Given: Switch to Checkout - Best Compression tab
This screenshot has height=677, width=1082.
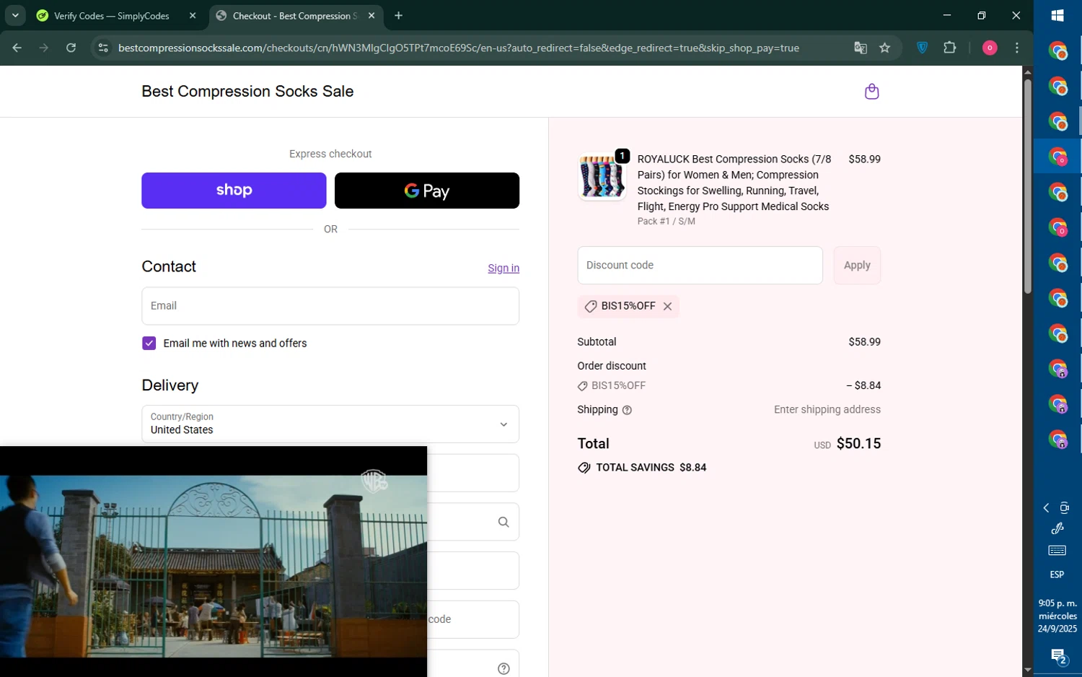Looking at the screenshot, I should [x=296, y=15].
